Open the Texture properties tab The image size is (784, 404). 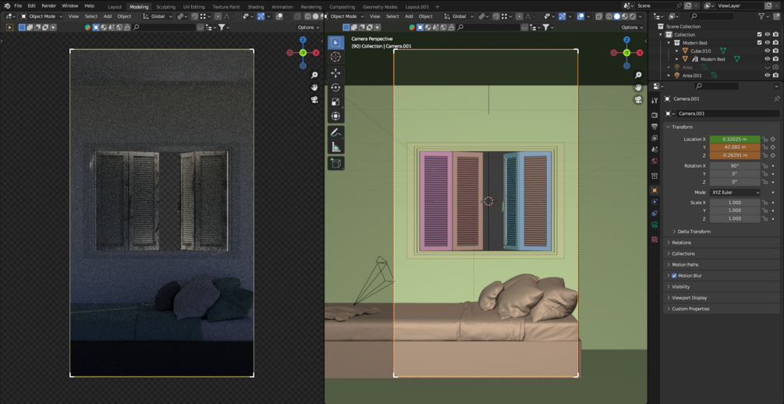(x=655, y=239)
